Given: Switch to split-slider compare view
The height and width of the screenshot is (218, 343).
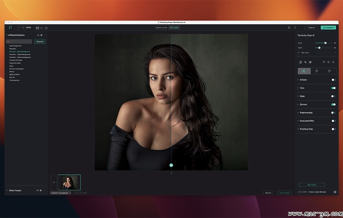Looking at the screenshot, I should point(46,28).
